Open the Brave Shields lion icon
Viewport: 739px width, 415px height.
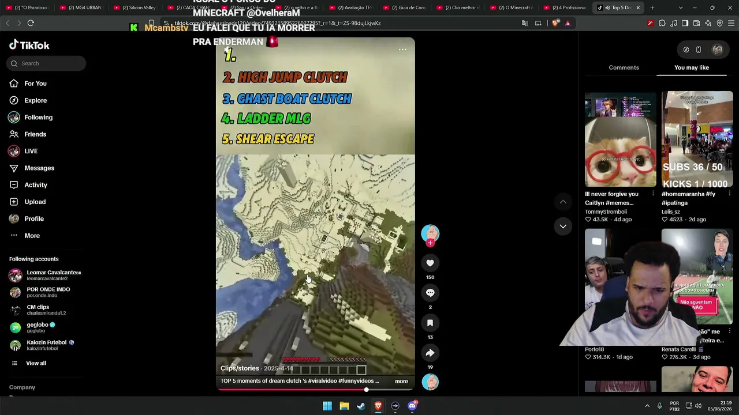click(x=555, y=23)
